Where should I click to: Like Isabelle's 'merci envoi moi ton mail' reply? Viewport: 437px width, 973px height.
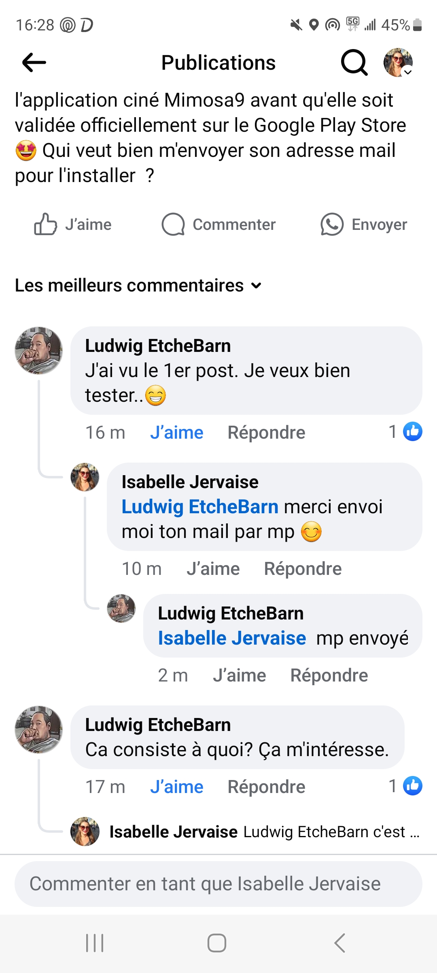[213, 569]
